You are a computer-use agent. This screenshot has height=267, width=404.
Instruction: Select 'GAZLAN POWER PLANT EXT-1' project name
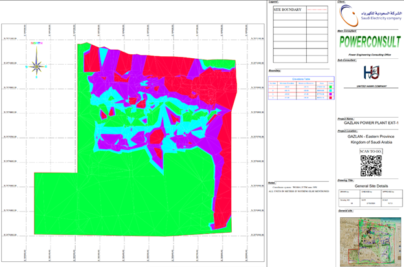click(371, 123)
